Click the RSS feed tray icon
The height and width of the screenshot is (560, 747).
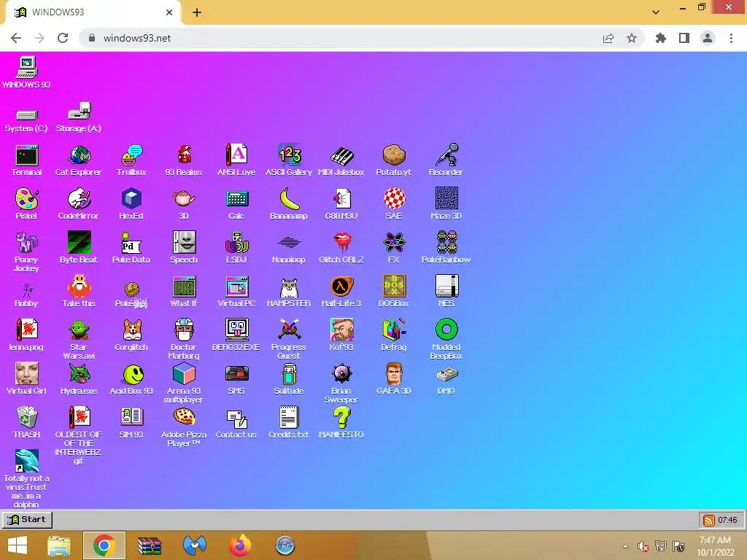coord(709,520)
